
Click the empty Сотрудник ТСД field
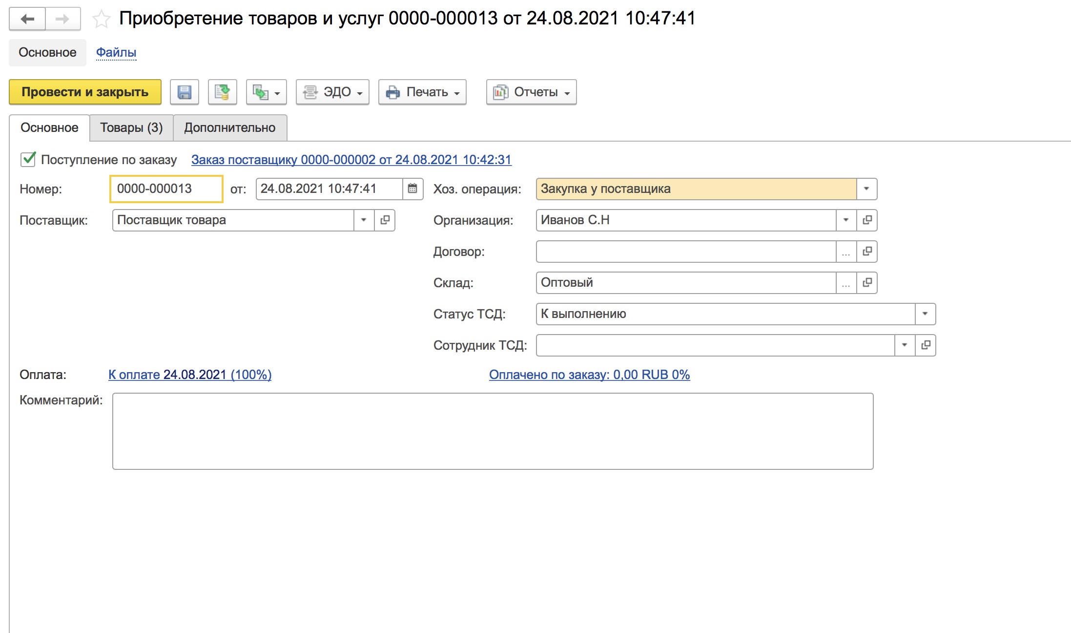715,345
